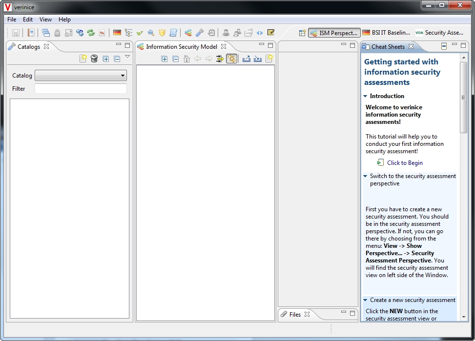Viewport: 475px width, 341px height.
Task: Click the Open Perspective icon
Action: point(302,33)
